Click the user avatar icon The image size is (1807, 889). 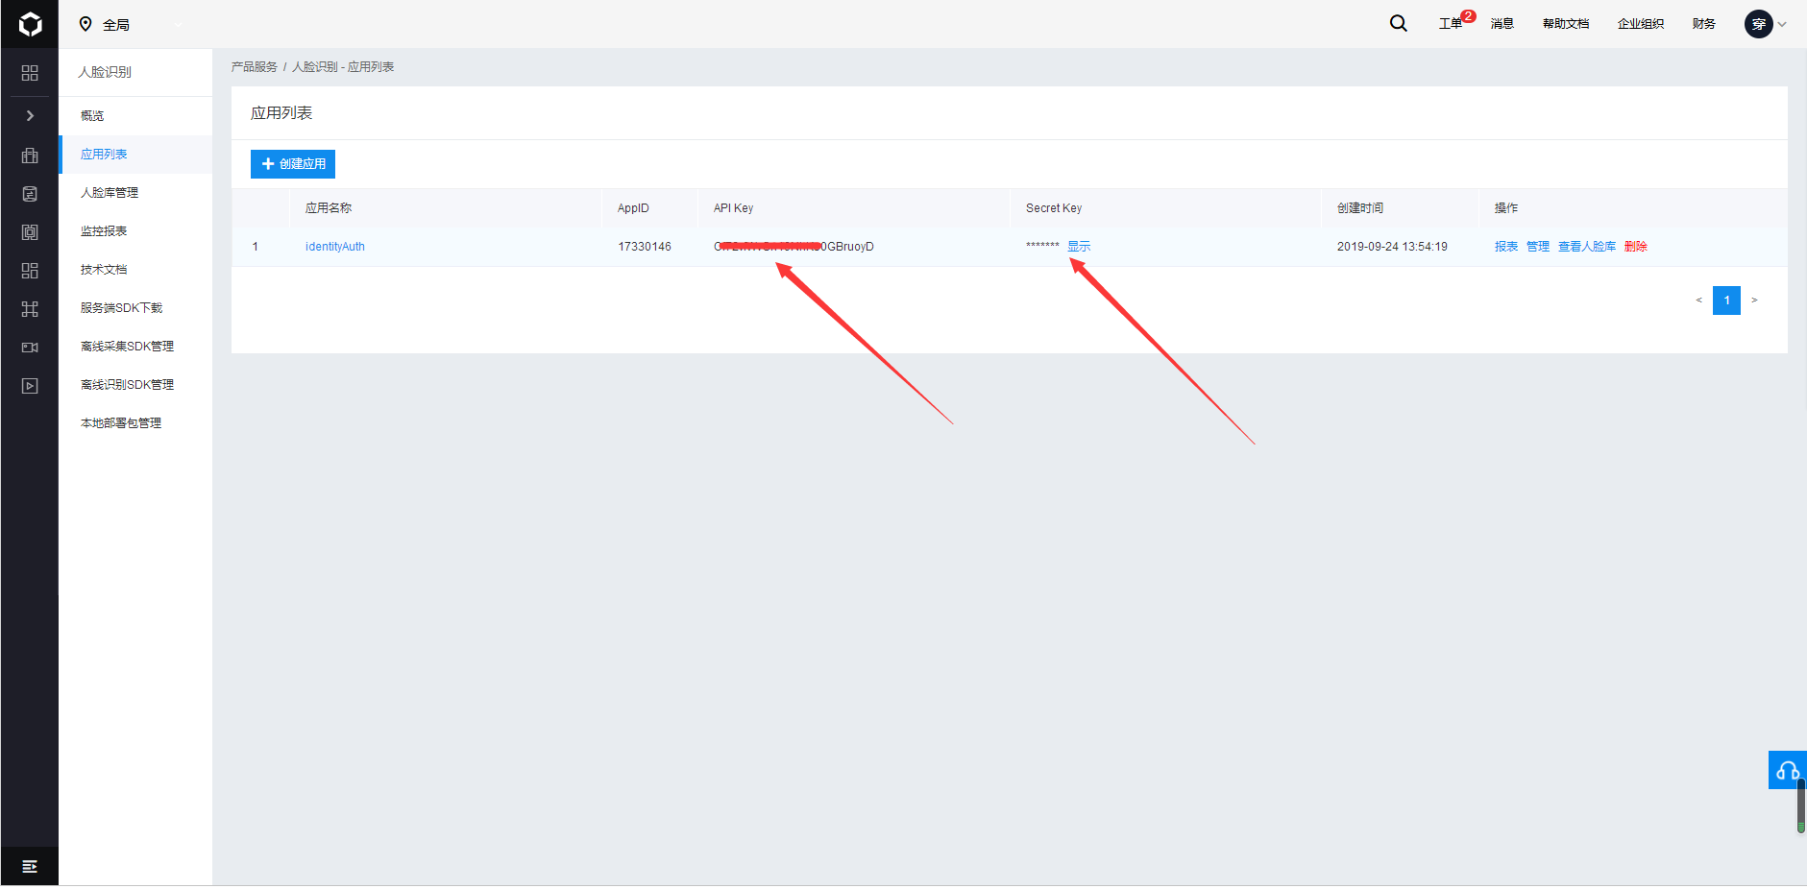point(1758,24)
